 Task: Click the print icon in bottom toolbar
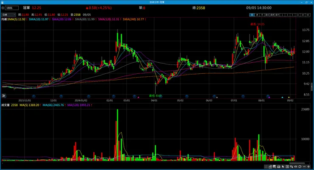[x=278, y=167]
